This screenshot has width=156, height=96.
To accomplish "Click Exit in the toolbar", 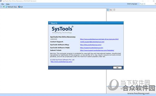I will pyautogui.click(x=20, y=7).
